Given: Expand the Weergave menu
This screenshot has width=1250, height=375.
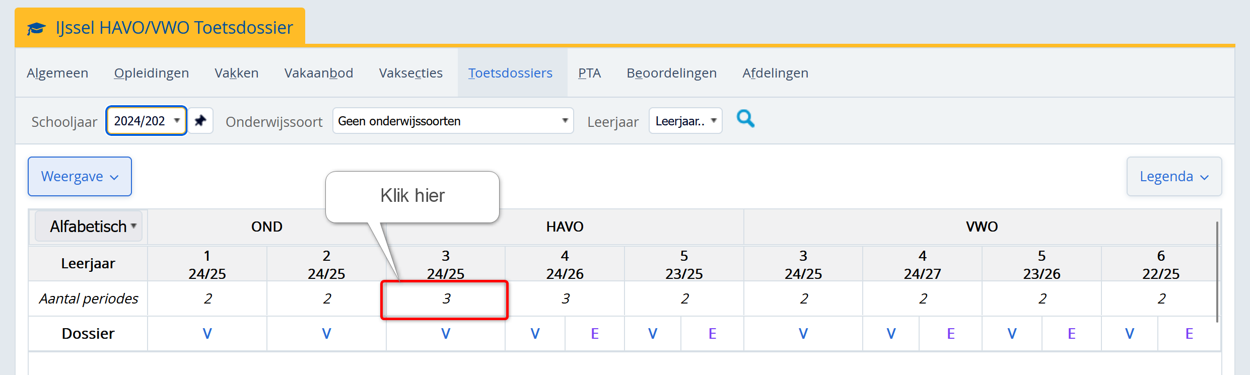Looking at the screenshot, I should click(x=80, y=177).
